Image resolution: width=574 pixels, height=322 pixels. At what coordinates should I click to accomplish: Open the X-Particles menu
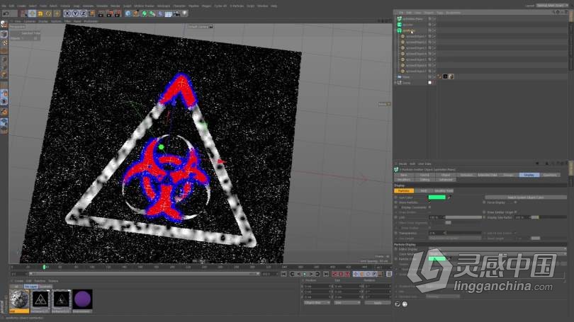237,6
